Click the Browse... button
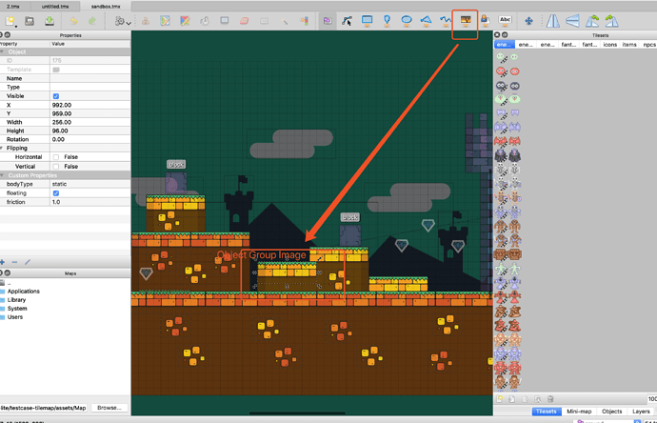The height and width of the screenshot is (423, 657). [x=109, y=408]
